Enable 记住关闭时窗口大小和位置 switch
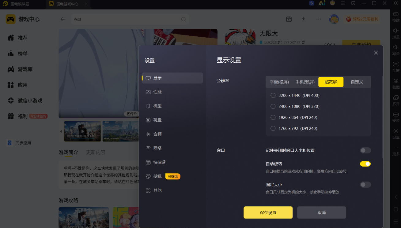 pyautogui.click(x=365, y=150)
